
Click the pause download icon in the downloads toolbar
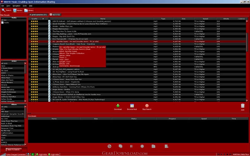click(131, 146)
